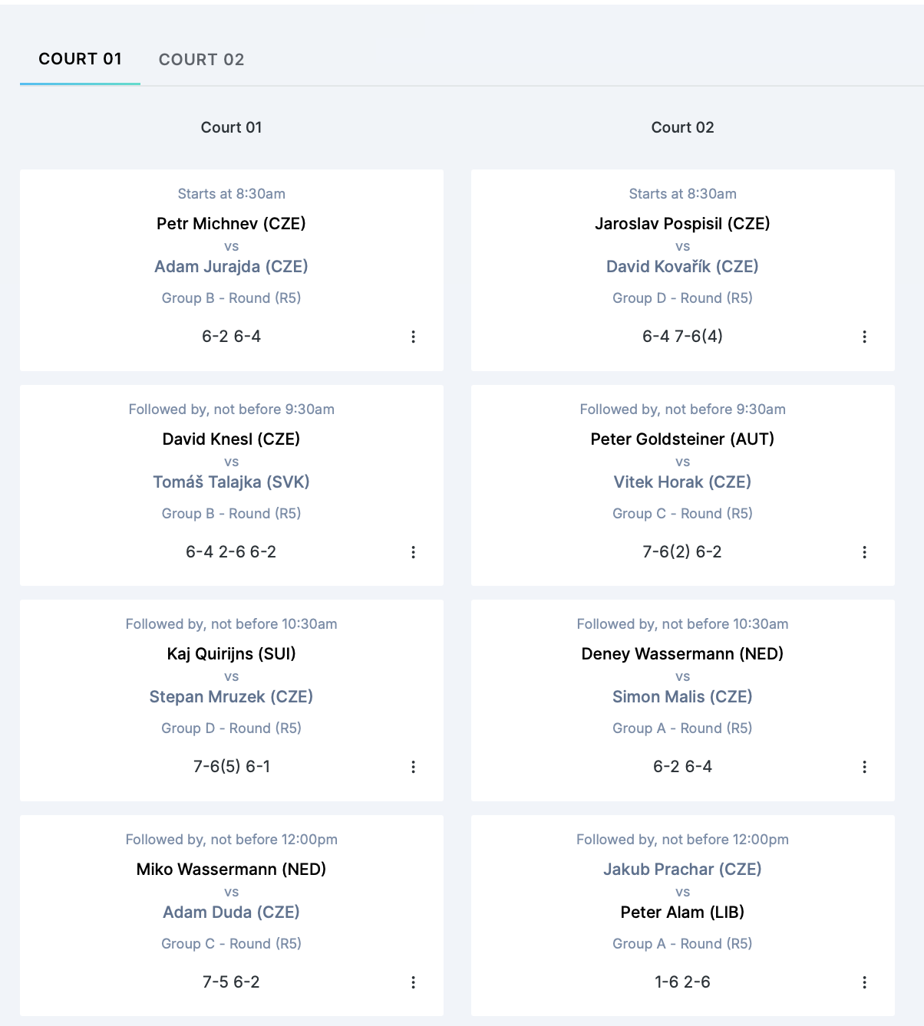The width and height of the screenshot is (924, 1026).
Task: Select Simon Malis (CZE) player link
Action: (682, 697)
